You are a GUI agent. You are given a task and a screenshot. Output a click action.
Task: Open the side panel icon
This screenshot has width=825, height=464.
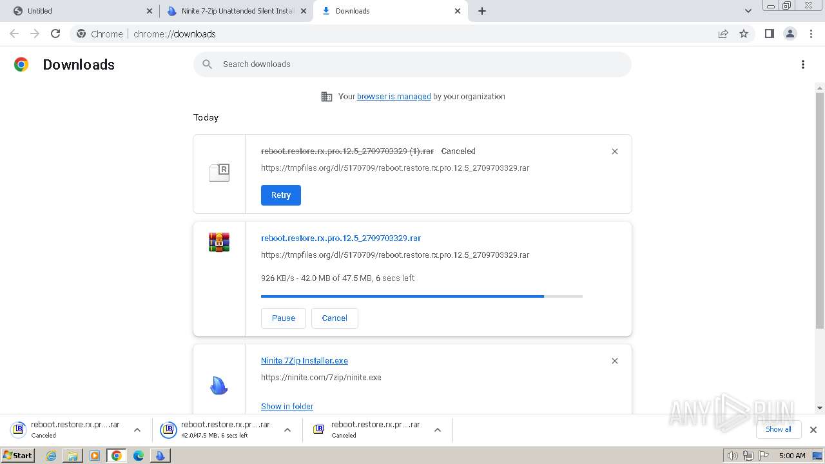769,34
